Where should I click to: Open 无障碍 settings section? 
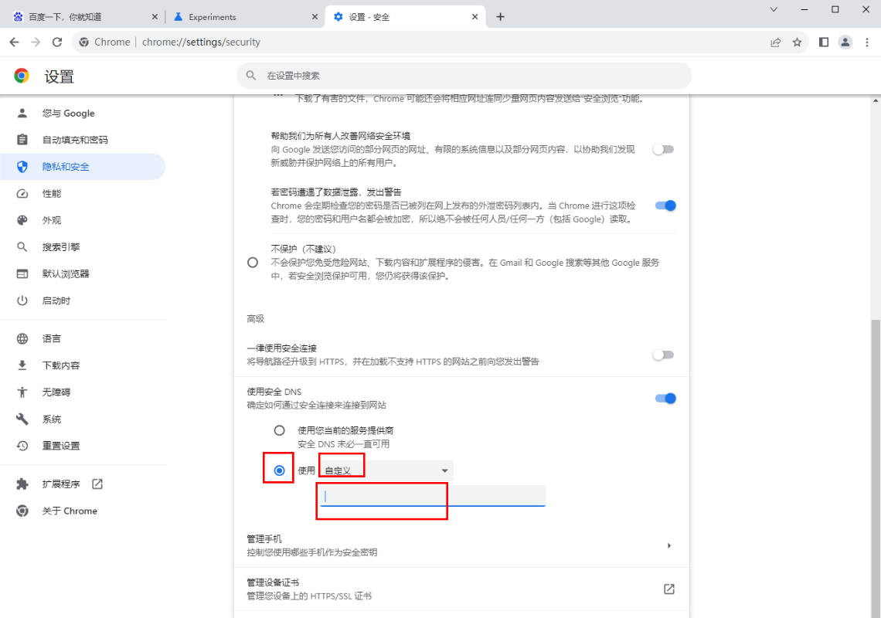[x=83, y=392]
